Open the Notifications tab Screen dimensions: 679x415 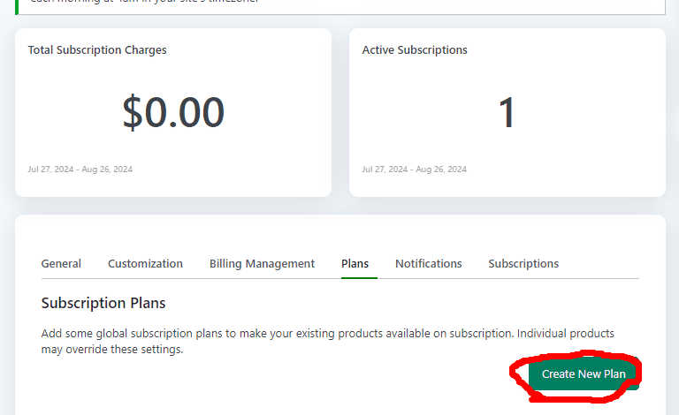pos(428,263)
